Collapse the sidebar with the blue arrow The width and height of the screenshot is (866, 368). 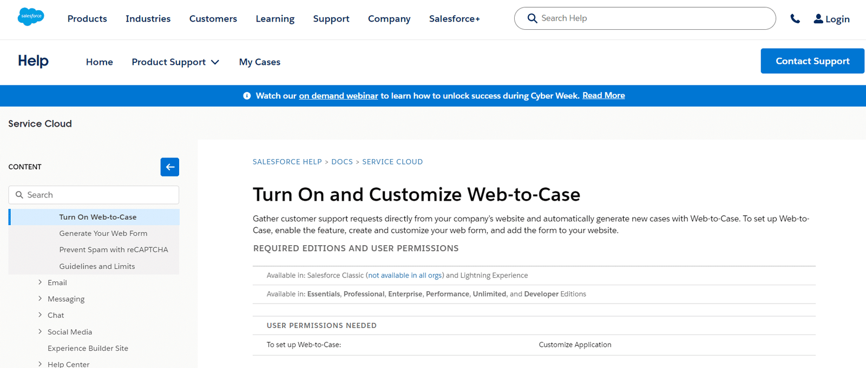[x=169, y=167]
